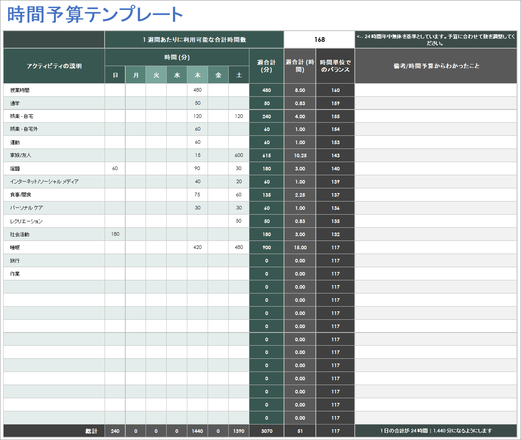Viewport: 521px width, 440px height.
Task: Select the 日 day column header
Action: pyautogui.click(x=115, y=75)
